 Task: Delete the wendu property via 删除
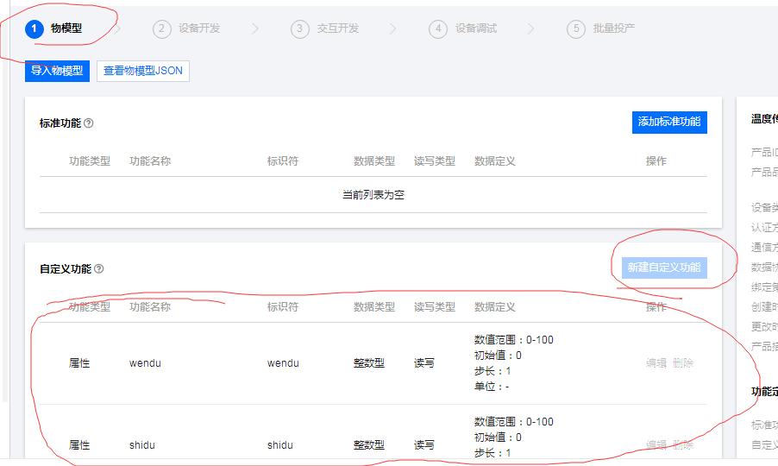coord(683,363)
